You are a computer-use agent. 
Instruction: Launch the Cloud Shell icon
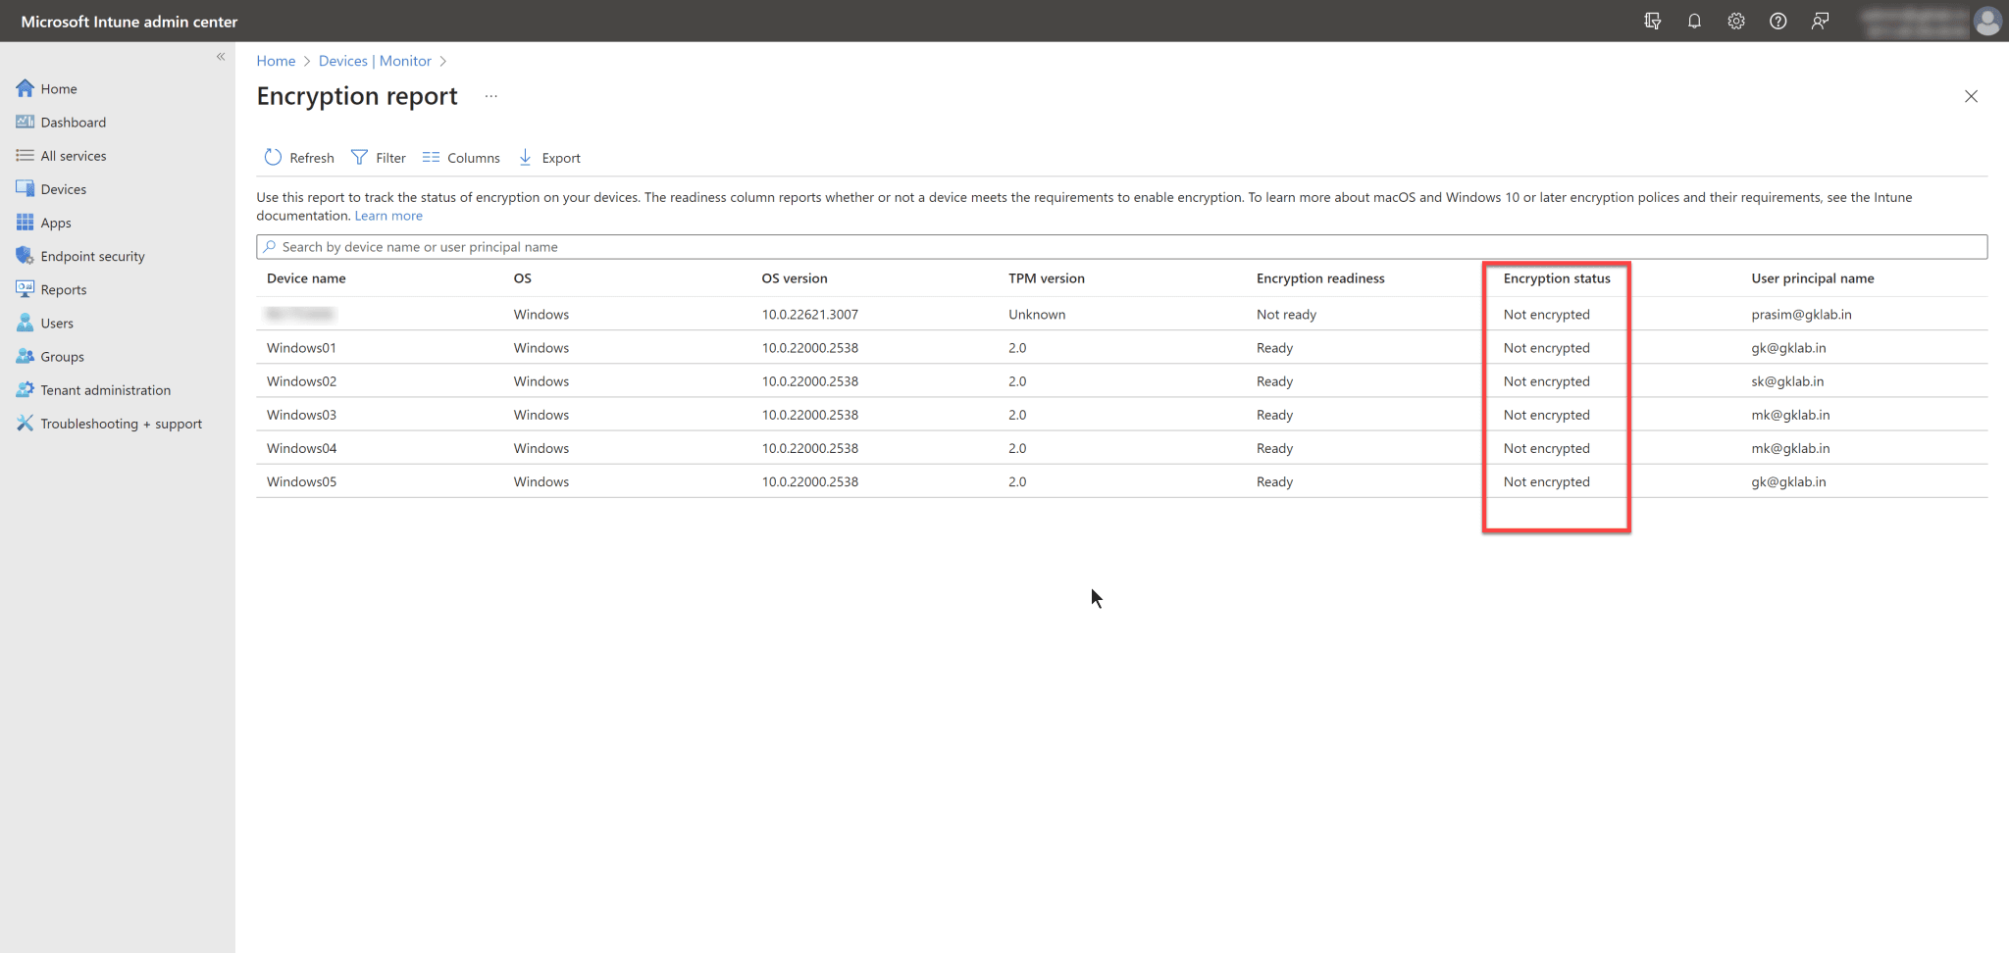pos(1652,21)
